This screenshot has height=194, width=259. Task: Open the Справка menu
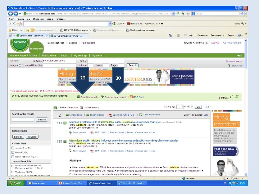(x=60, y=19)
